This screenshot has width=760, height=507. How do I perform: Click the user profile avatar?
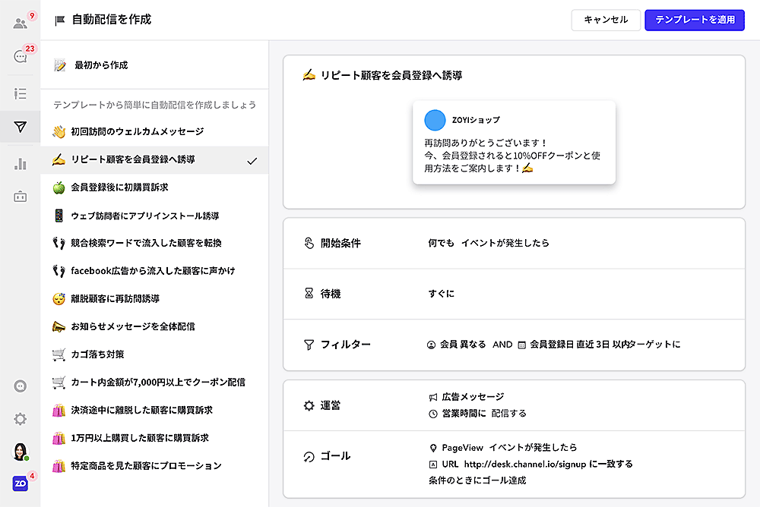click(x=21, y=452)
